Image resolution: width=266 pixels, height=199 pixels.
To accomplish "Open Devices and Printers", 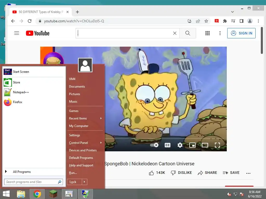I will (x=85, y=150).
